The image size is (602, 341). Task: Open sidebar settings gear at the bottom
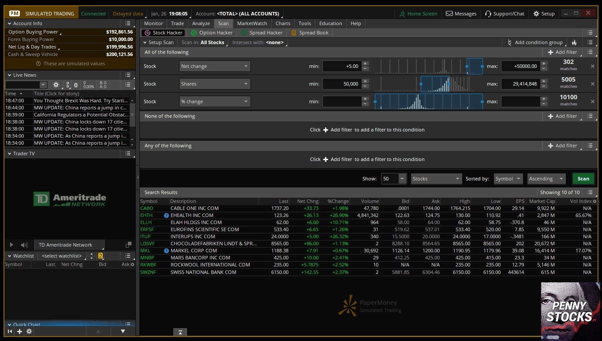tap(29, 331)
